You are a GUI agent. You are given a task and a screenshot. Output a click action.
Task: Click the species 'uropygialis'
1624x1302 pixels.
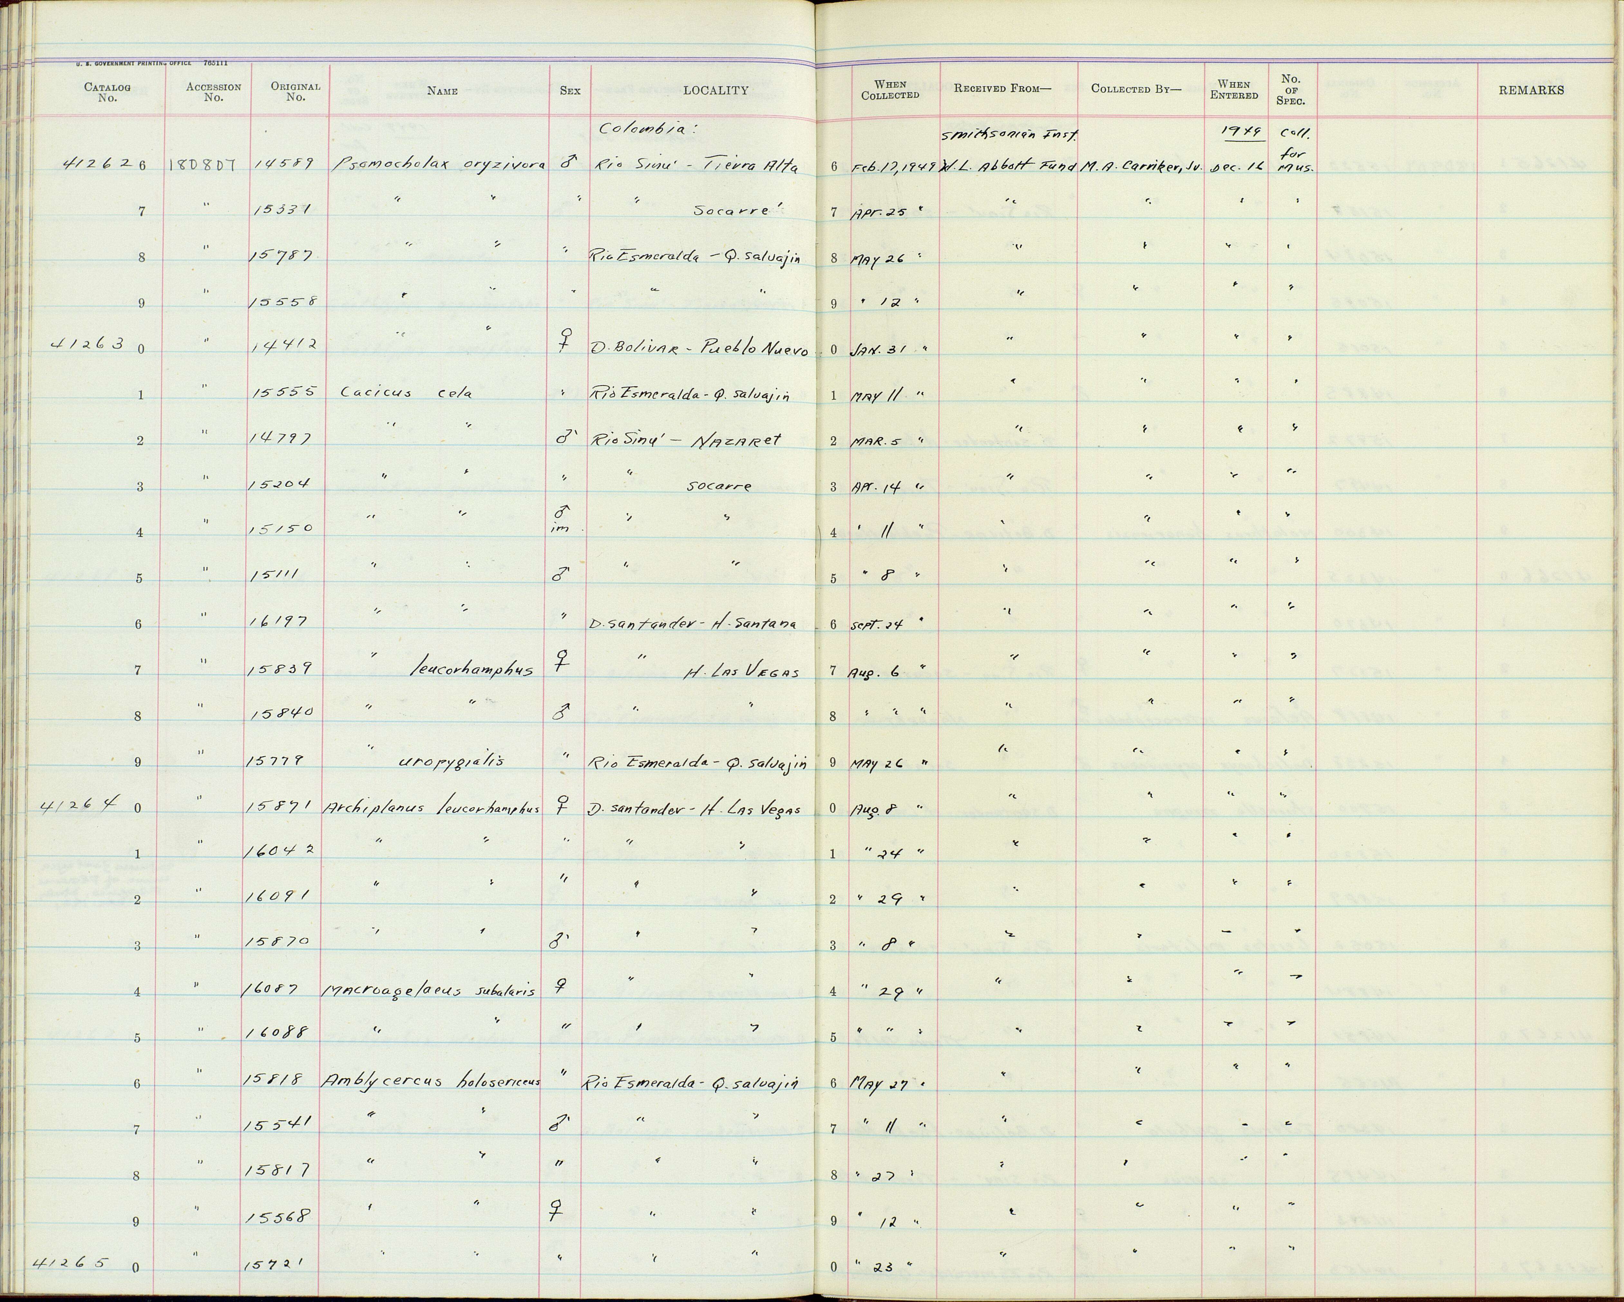(451, 761)
